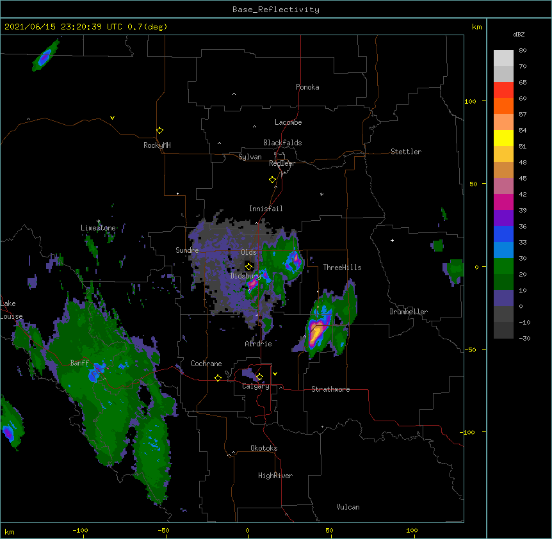Click the RedDeer city label
This screenshot has height=539, width=552.
(x=282, y=163)
